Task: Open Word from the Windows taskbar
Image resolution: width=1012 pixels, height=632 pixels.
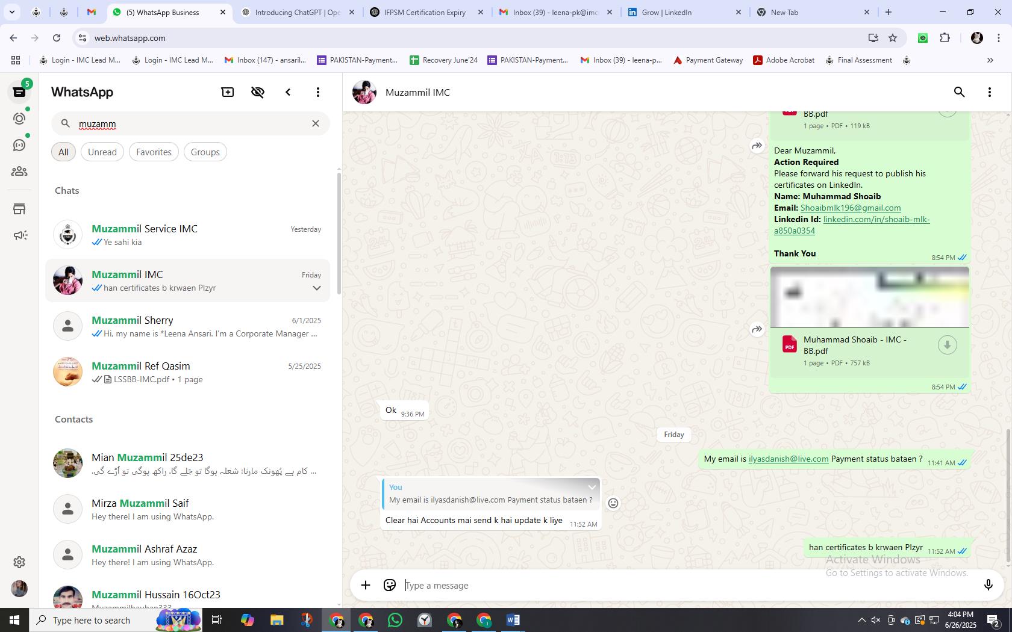Action: point(513,620)
